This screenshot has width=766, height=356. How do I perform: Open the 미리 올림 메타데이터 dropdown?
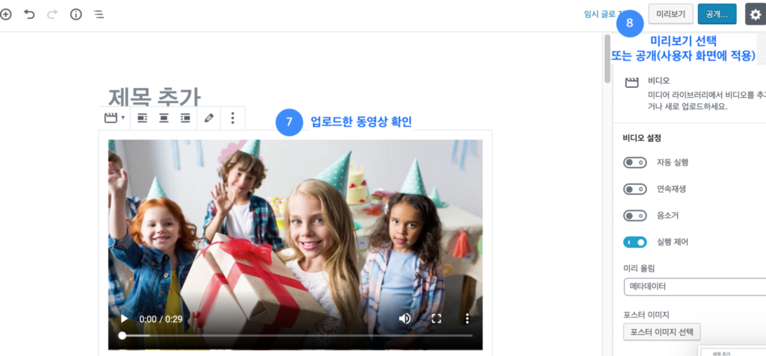[695, 287]
